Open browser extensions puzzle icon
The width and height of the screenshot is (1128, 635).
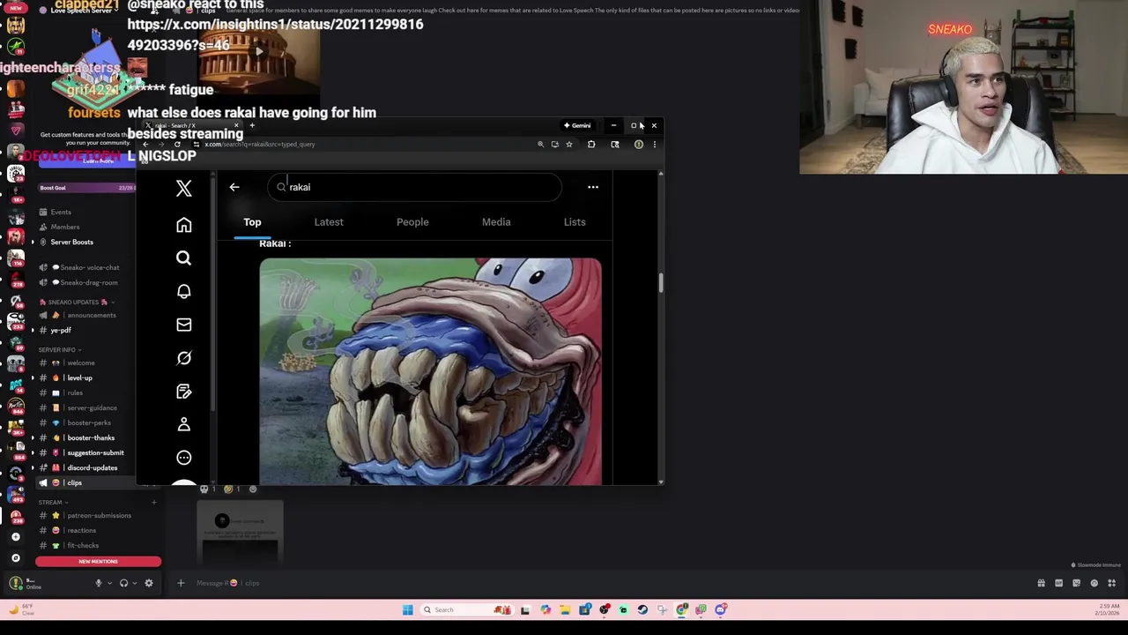(x=591, y=145)
